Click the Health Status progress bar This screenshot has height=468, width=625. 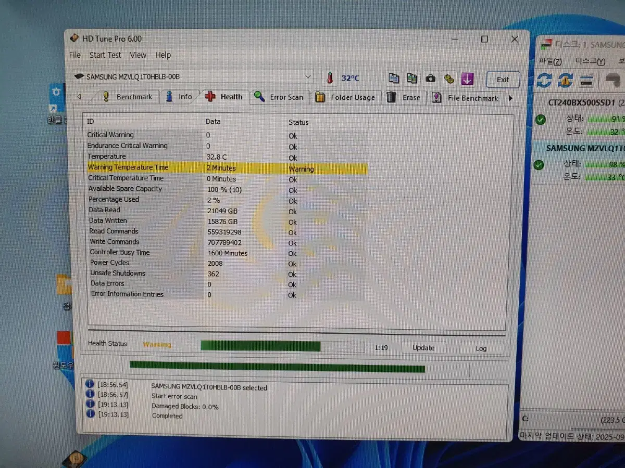point(283,346)
